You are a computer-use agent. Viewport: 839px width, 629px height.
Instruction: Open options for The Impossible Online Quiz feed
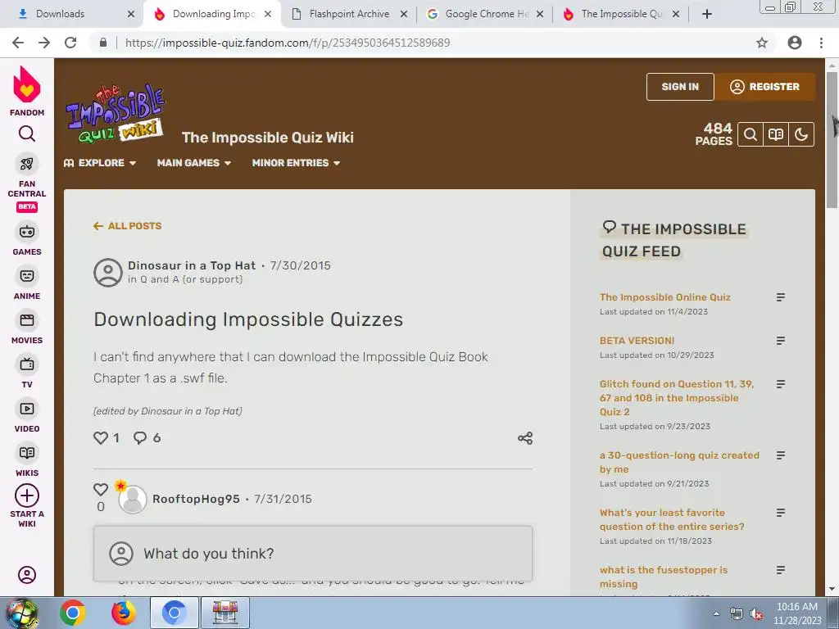click(781, 297)
